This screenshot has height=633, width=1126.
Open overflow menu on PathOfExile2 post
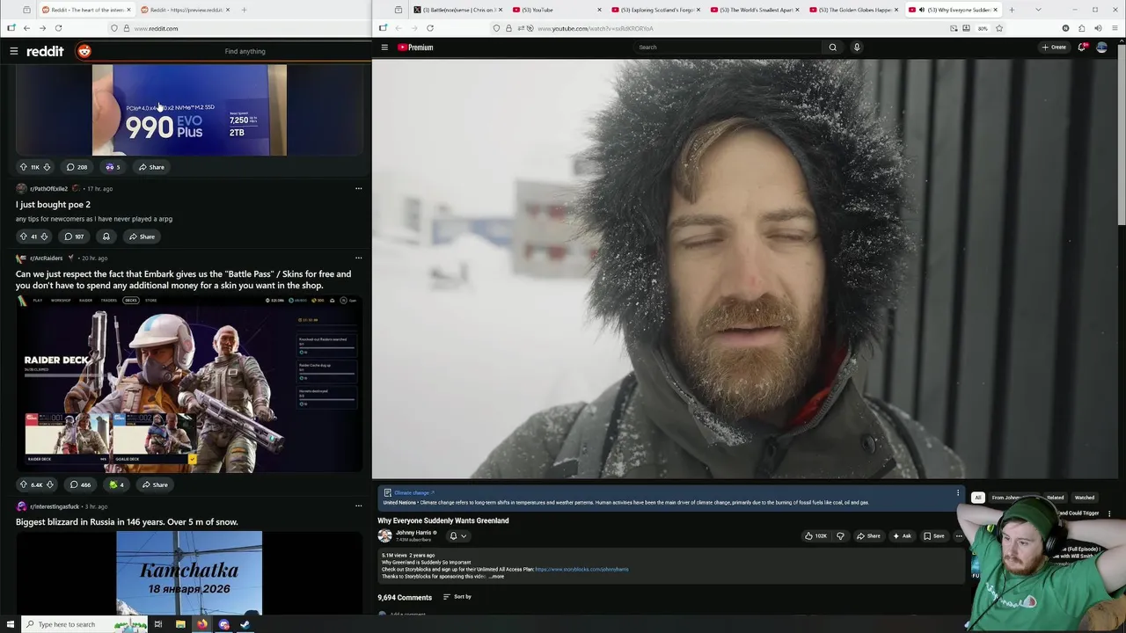coord(358,188)
